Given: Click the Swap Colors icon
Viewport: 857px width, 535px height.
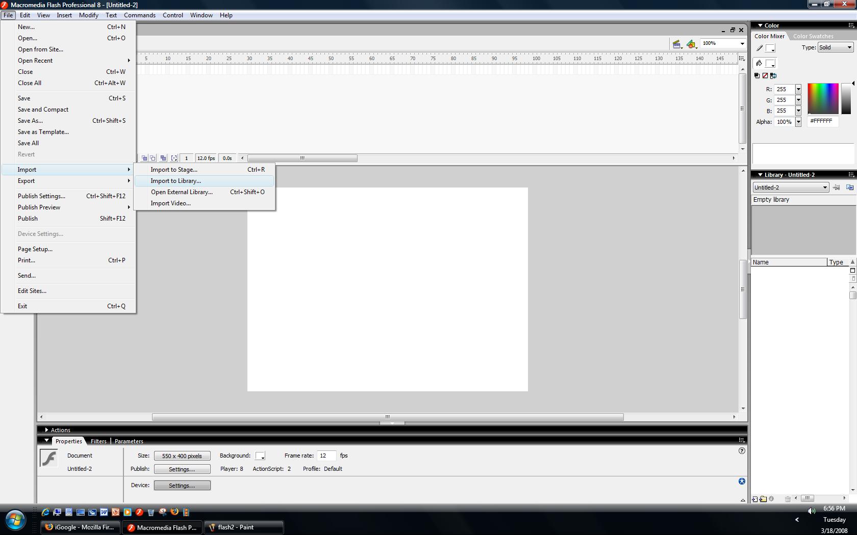Looking at the screenshot, I should [x=773, y=75].
